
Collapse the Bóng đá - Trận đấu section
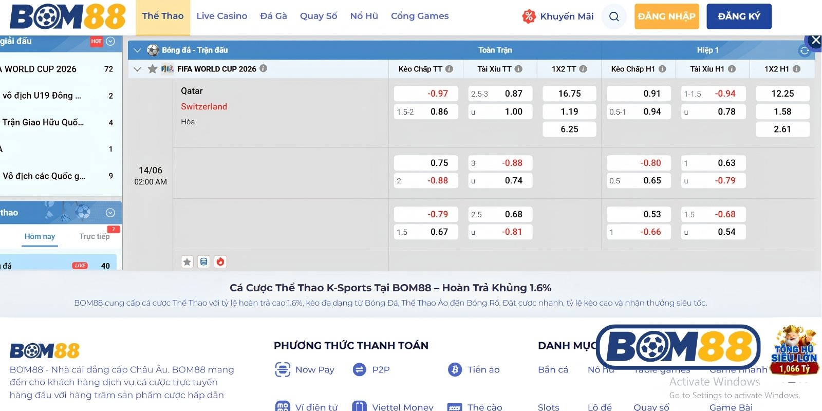[137, 50]
